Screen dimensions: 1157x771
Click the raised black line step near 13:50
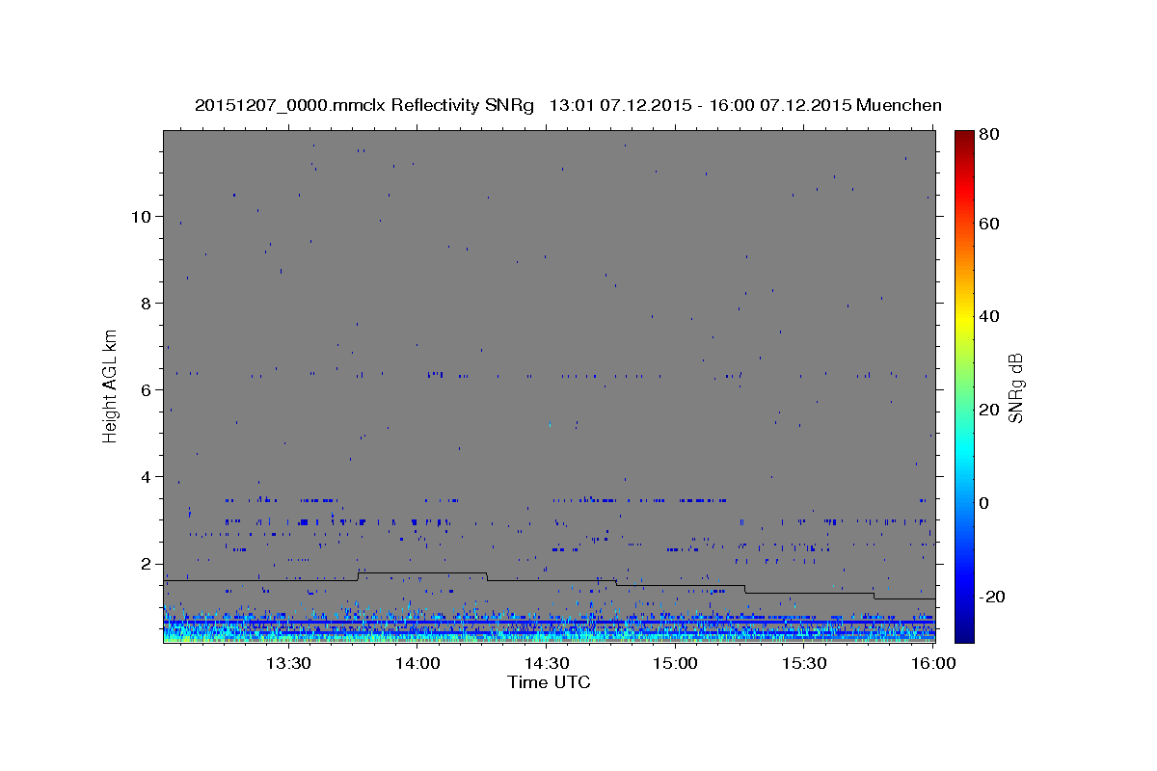click(x=421, y=572)
